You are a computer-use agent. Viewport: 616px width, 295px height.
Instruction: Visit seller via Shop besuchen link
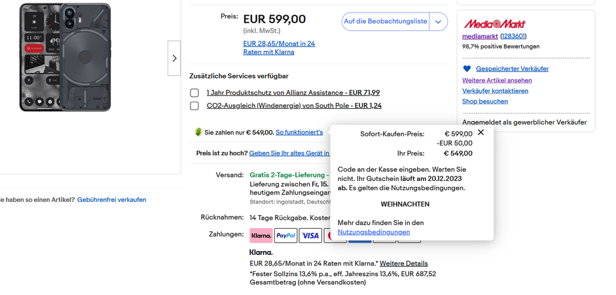coord(485,102)
